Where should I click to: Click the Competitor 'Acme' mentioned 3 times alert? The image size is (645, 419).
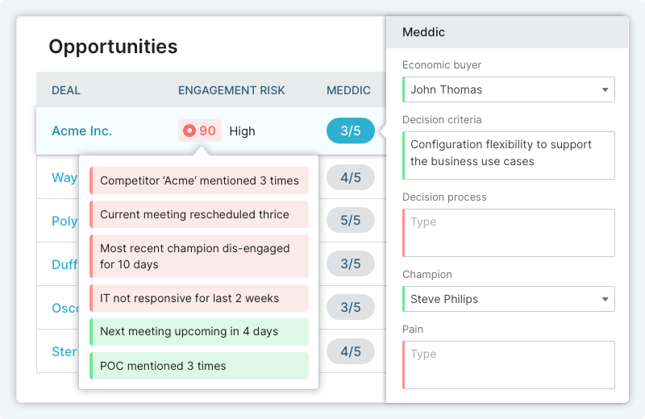199,180
